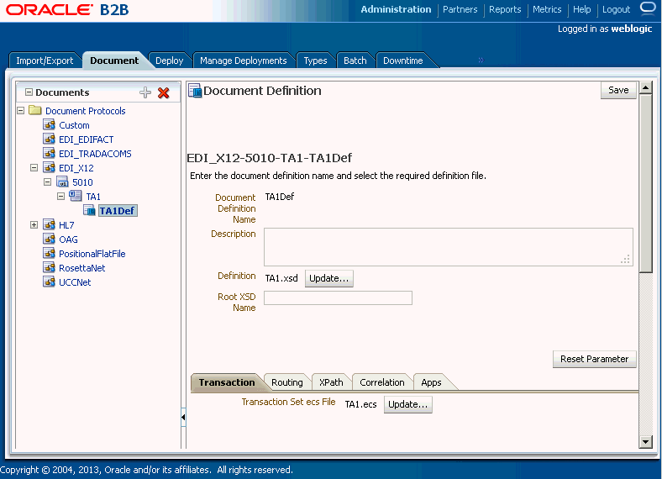Image resolution: width=662 pixels, height=479 pixels.
Task: Open the Import/Export tab
Action: (45, 61)
